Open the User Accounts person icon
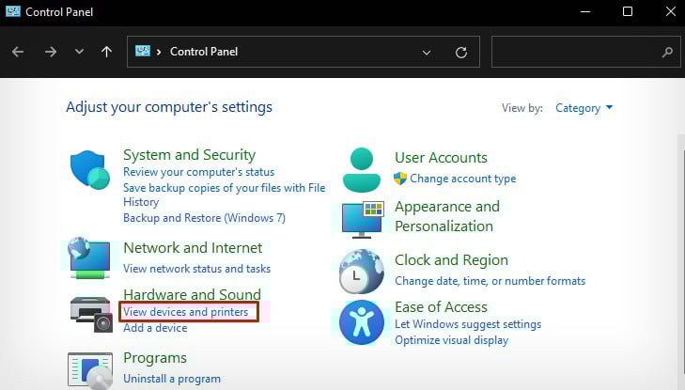The height and width of the screenshot is (390, 685). click(361, 170)
